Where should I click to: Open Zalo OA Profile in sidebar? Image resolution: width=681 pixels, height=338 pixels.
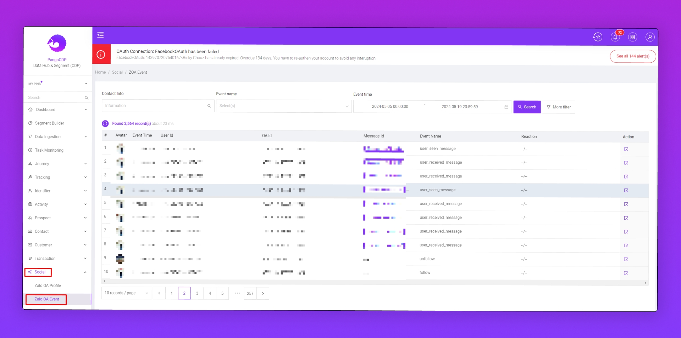pos(48,286)
